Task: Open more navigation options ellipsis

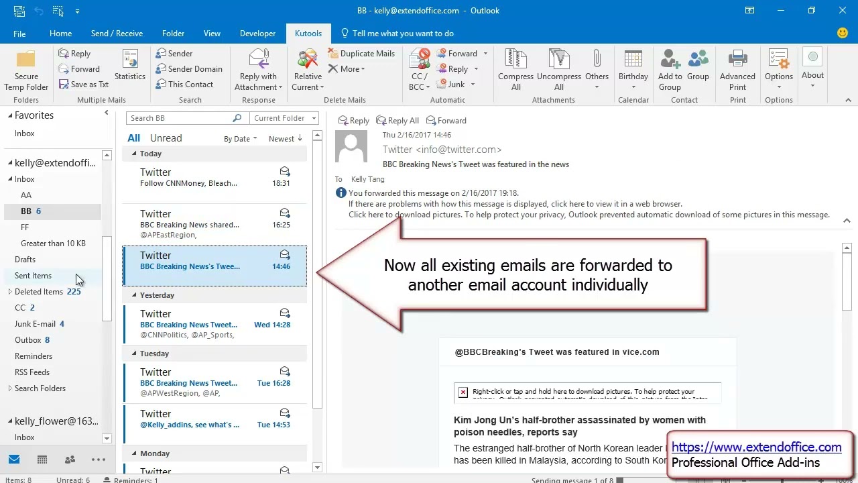Action: coord(99,460)
